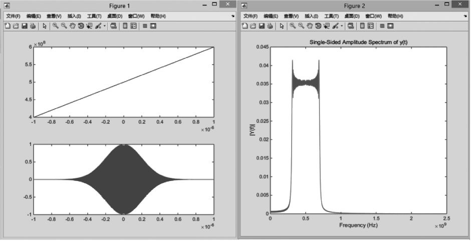This screenshot has height=241, width=471.
Task: Click MATLAB icon in Figure 1 title bar
Action: coord(7,5)
